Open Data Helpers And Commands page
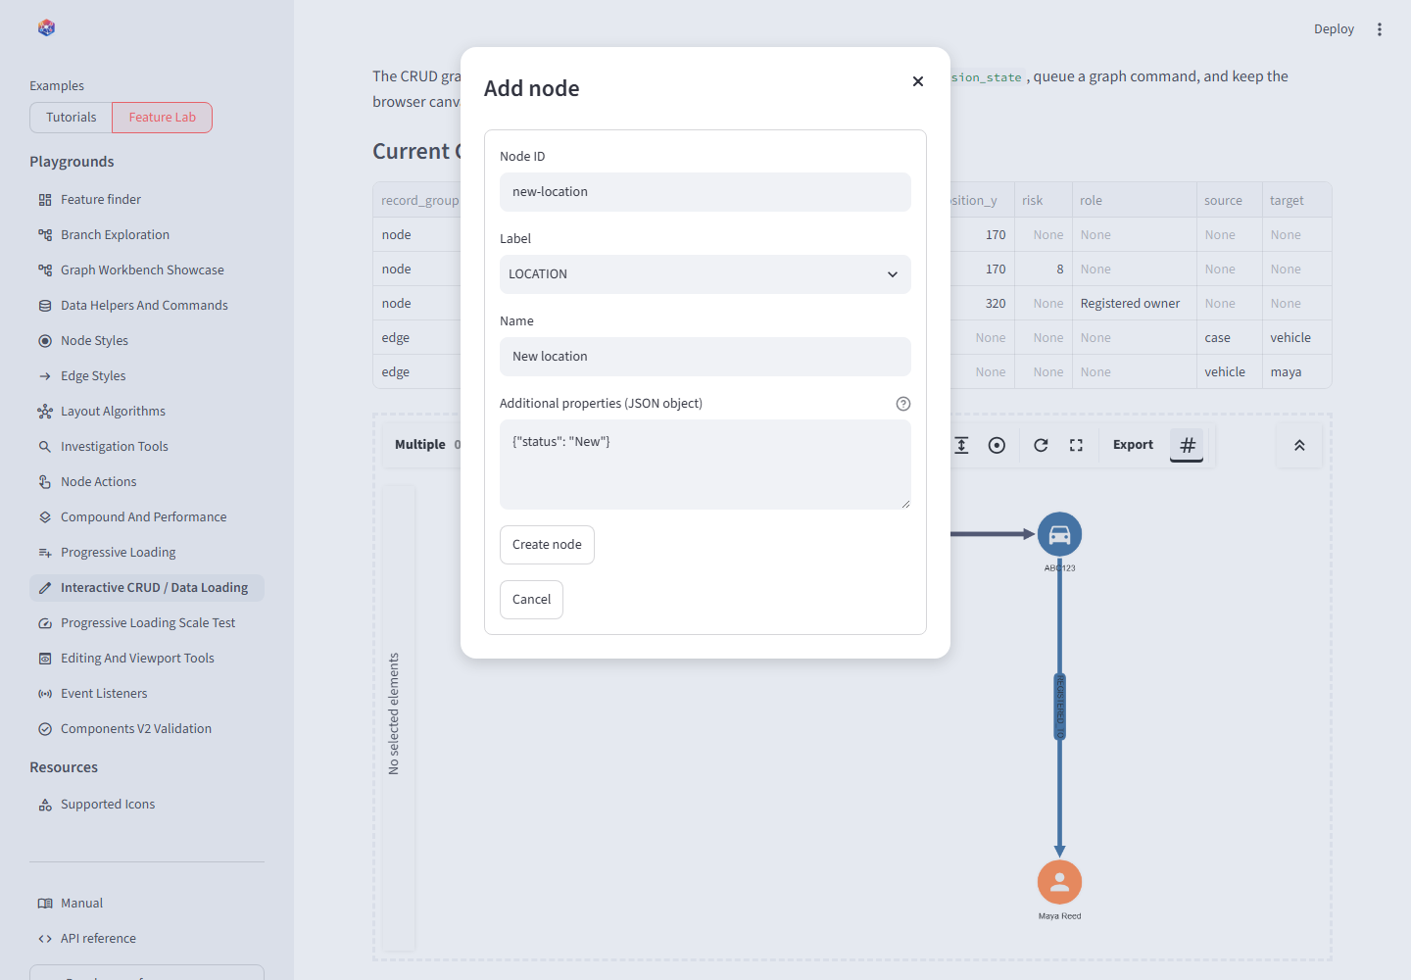 coord(147,306)
